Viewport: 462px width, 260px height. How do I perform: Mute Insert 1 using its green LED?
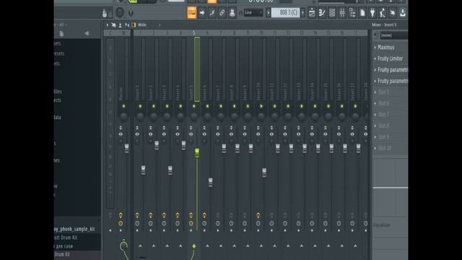pyautogui.click(x=140, y=106)
